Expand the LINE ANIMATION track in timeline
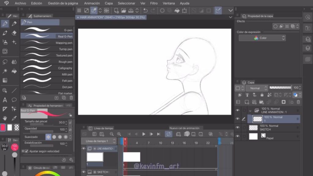This screenshot has height=176, width=313. point(95,149)
